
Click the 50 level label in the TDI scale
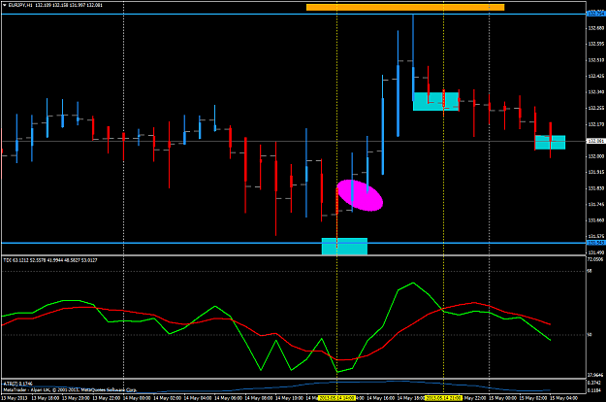[590, 335]
